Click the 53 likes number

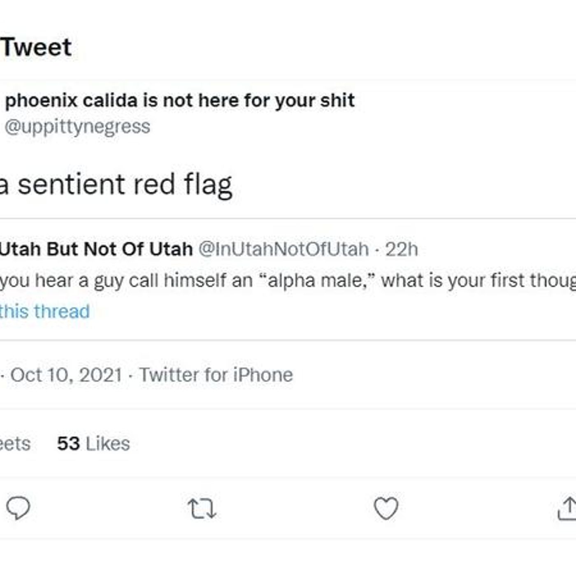pyautogui.click(x=68, y=444)
